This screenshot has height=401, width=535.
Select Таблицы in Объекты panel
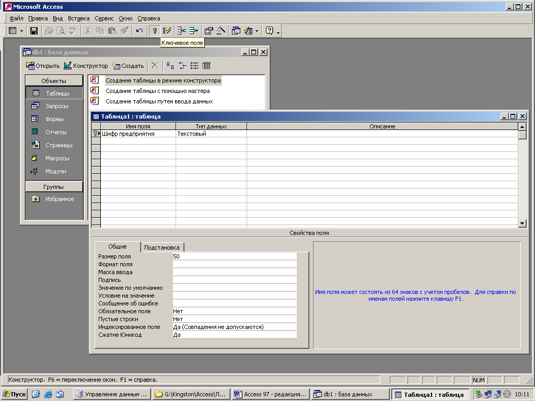coord(54,93)
